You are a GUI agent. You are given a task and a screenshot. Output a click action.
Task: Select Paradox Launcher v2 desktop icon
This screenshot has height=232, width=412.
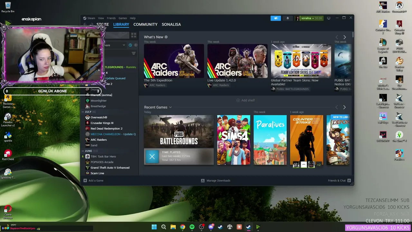(x=8, y=119)
